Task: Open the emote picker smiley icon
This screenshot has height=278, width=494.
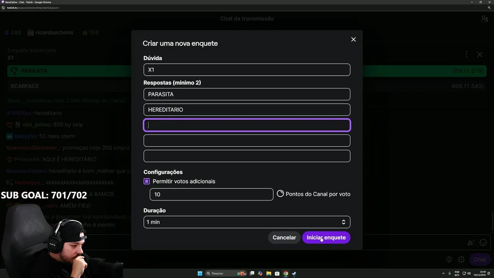Action: point(483,242)
